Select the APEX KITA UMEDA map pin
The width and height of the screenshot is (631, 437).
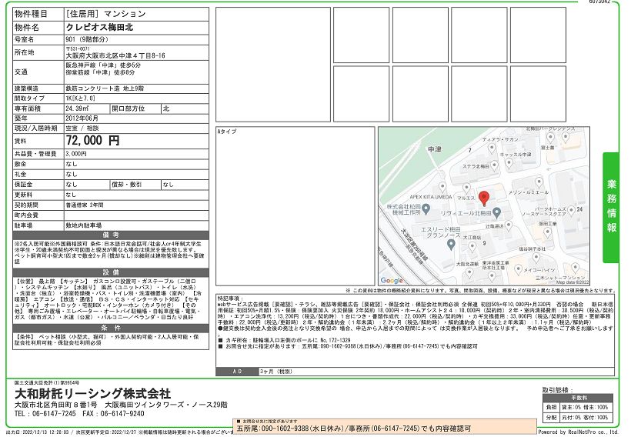pos(442,187)
